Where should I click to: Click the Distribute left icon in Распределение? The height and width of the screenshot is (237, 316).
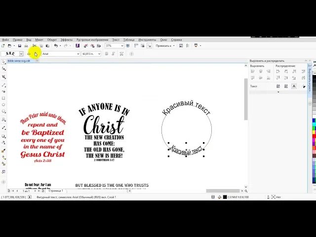click(278, 71)
